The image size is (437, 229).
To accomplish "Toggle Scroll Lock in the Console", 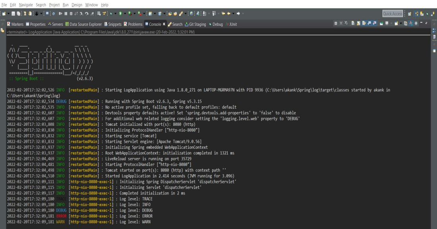I will [x=359, y=23].
